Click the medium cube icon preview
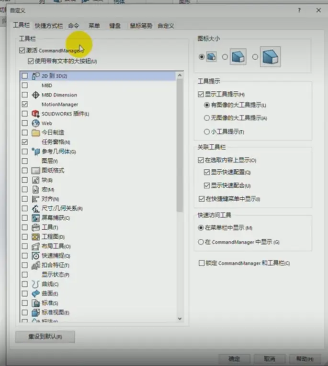 pyautogui.click(x=238, y=57)
